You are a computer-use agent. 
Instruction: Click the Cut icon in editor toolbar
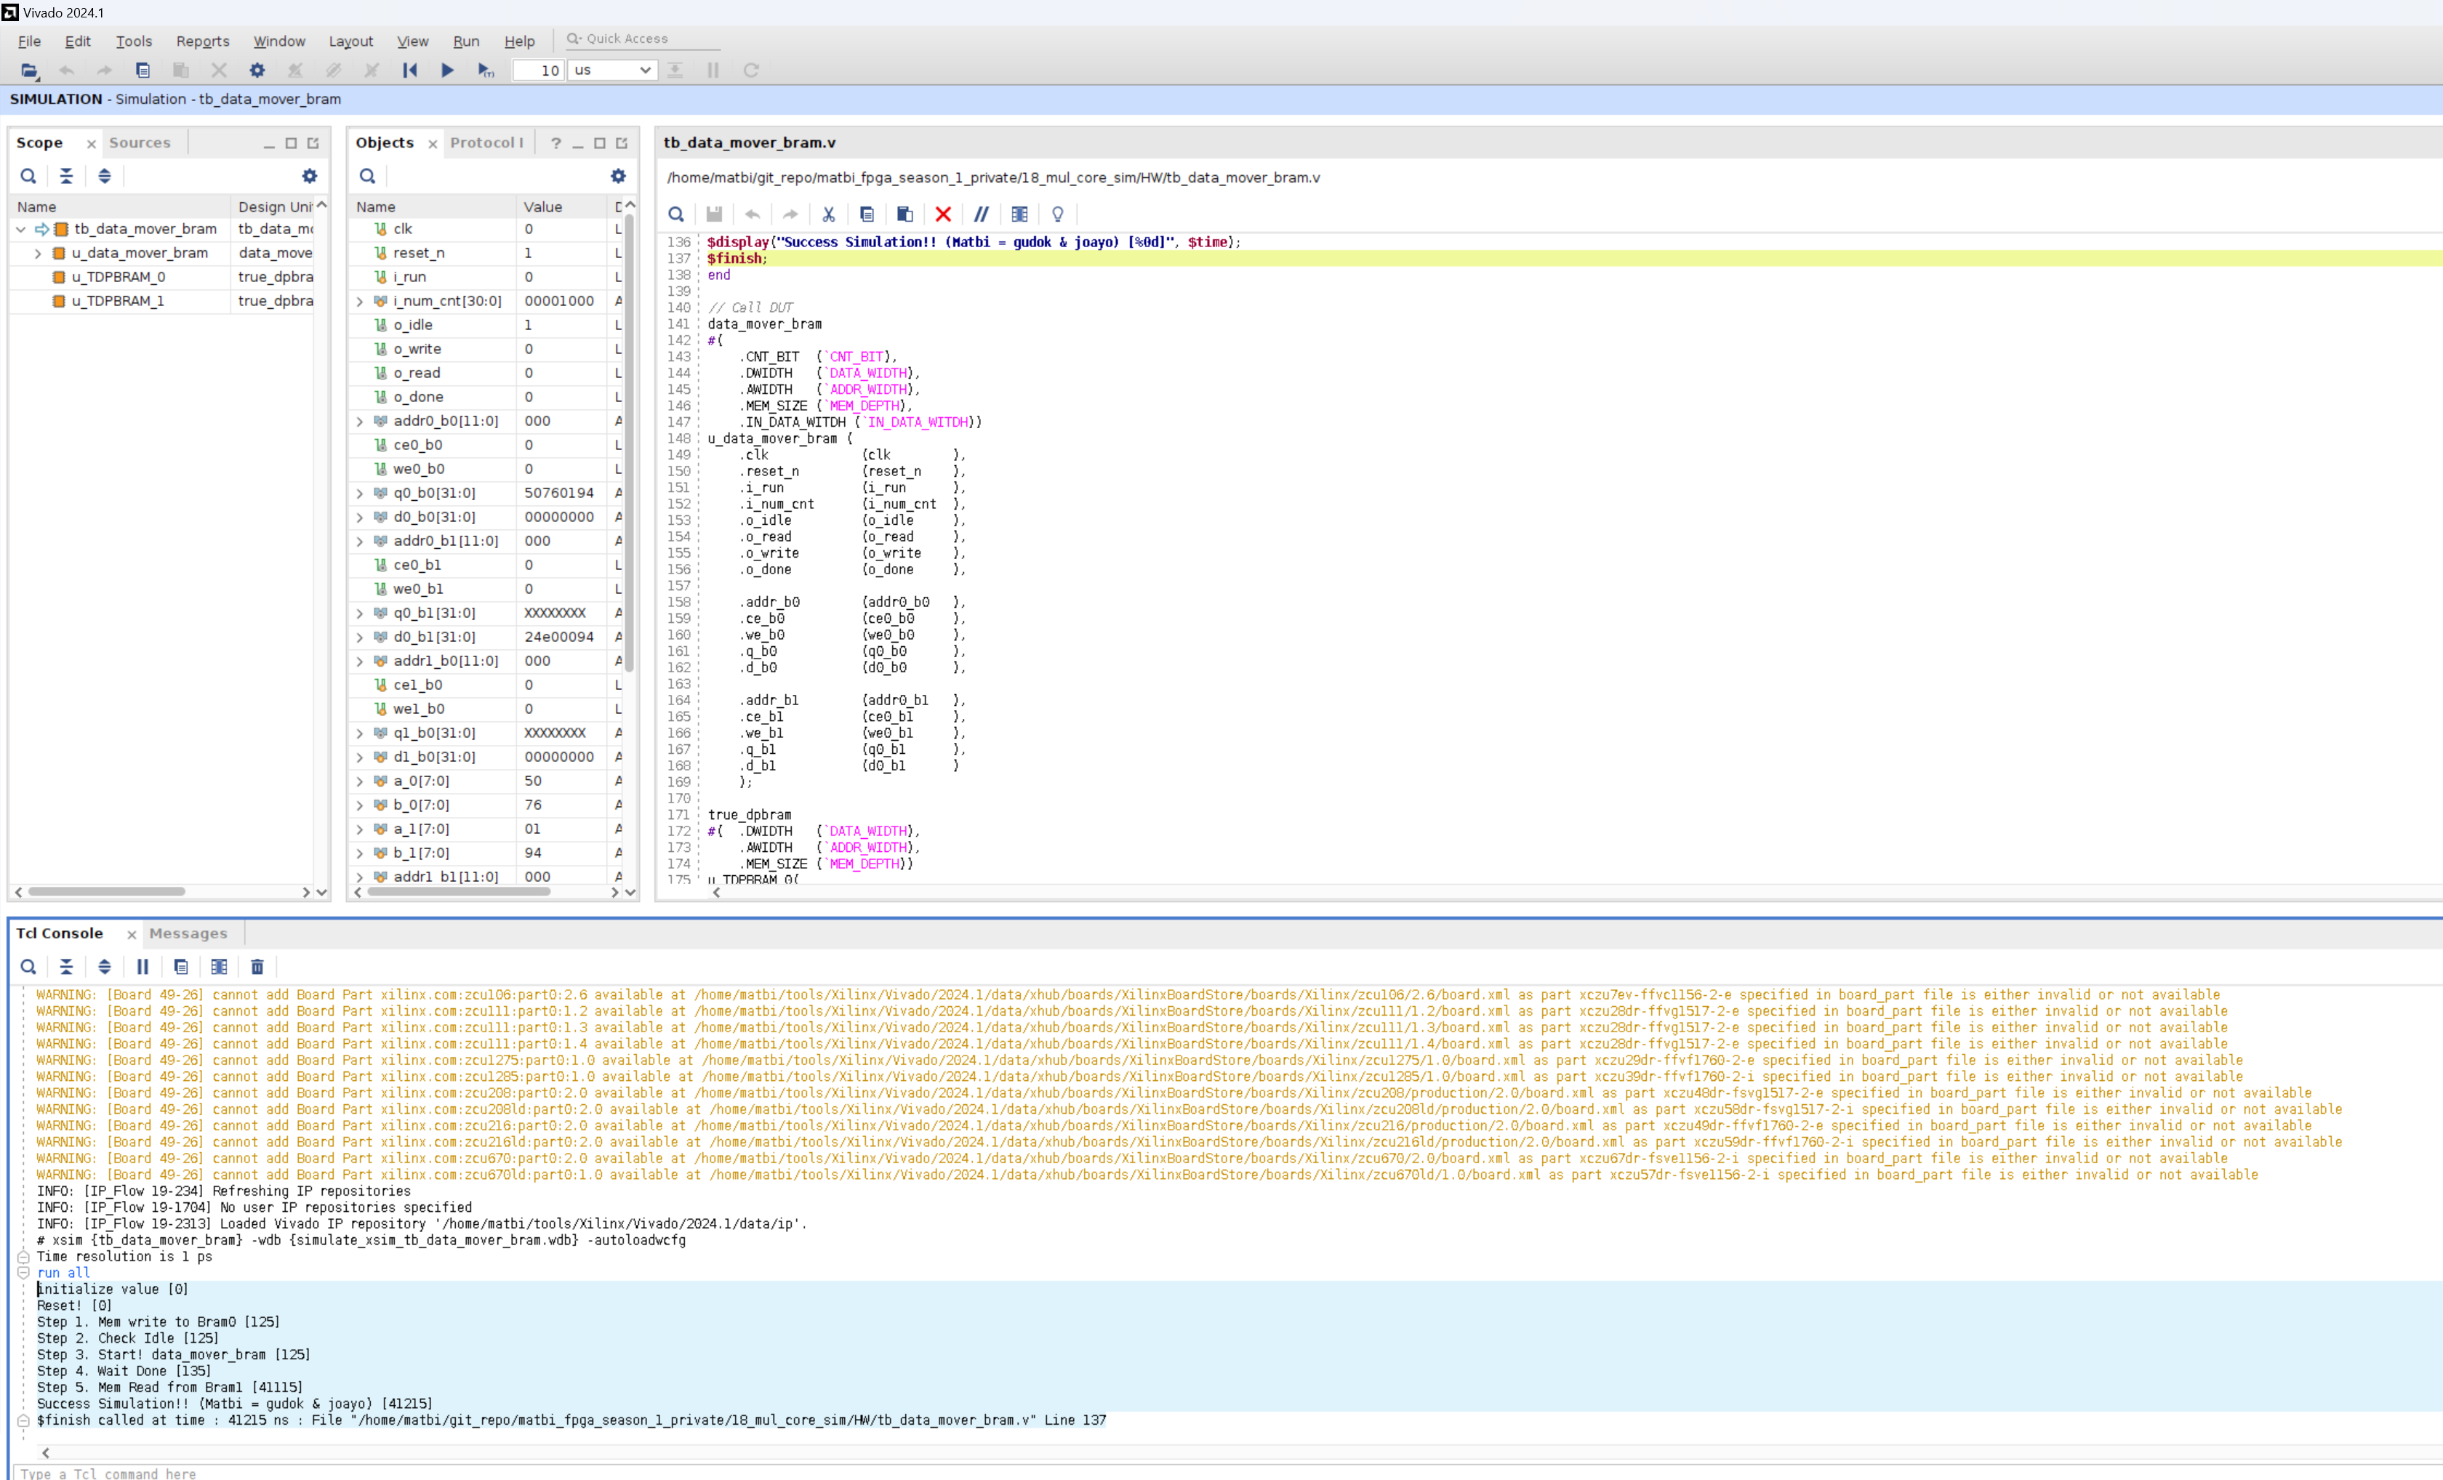(829, 214)
